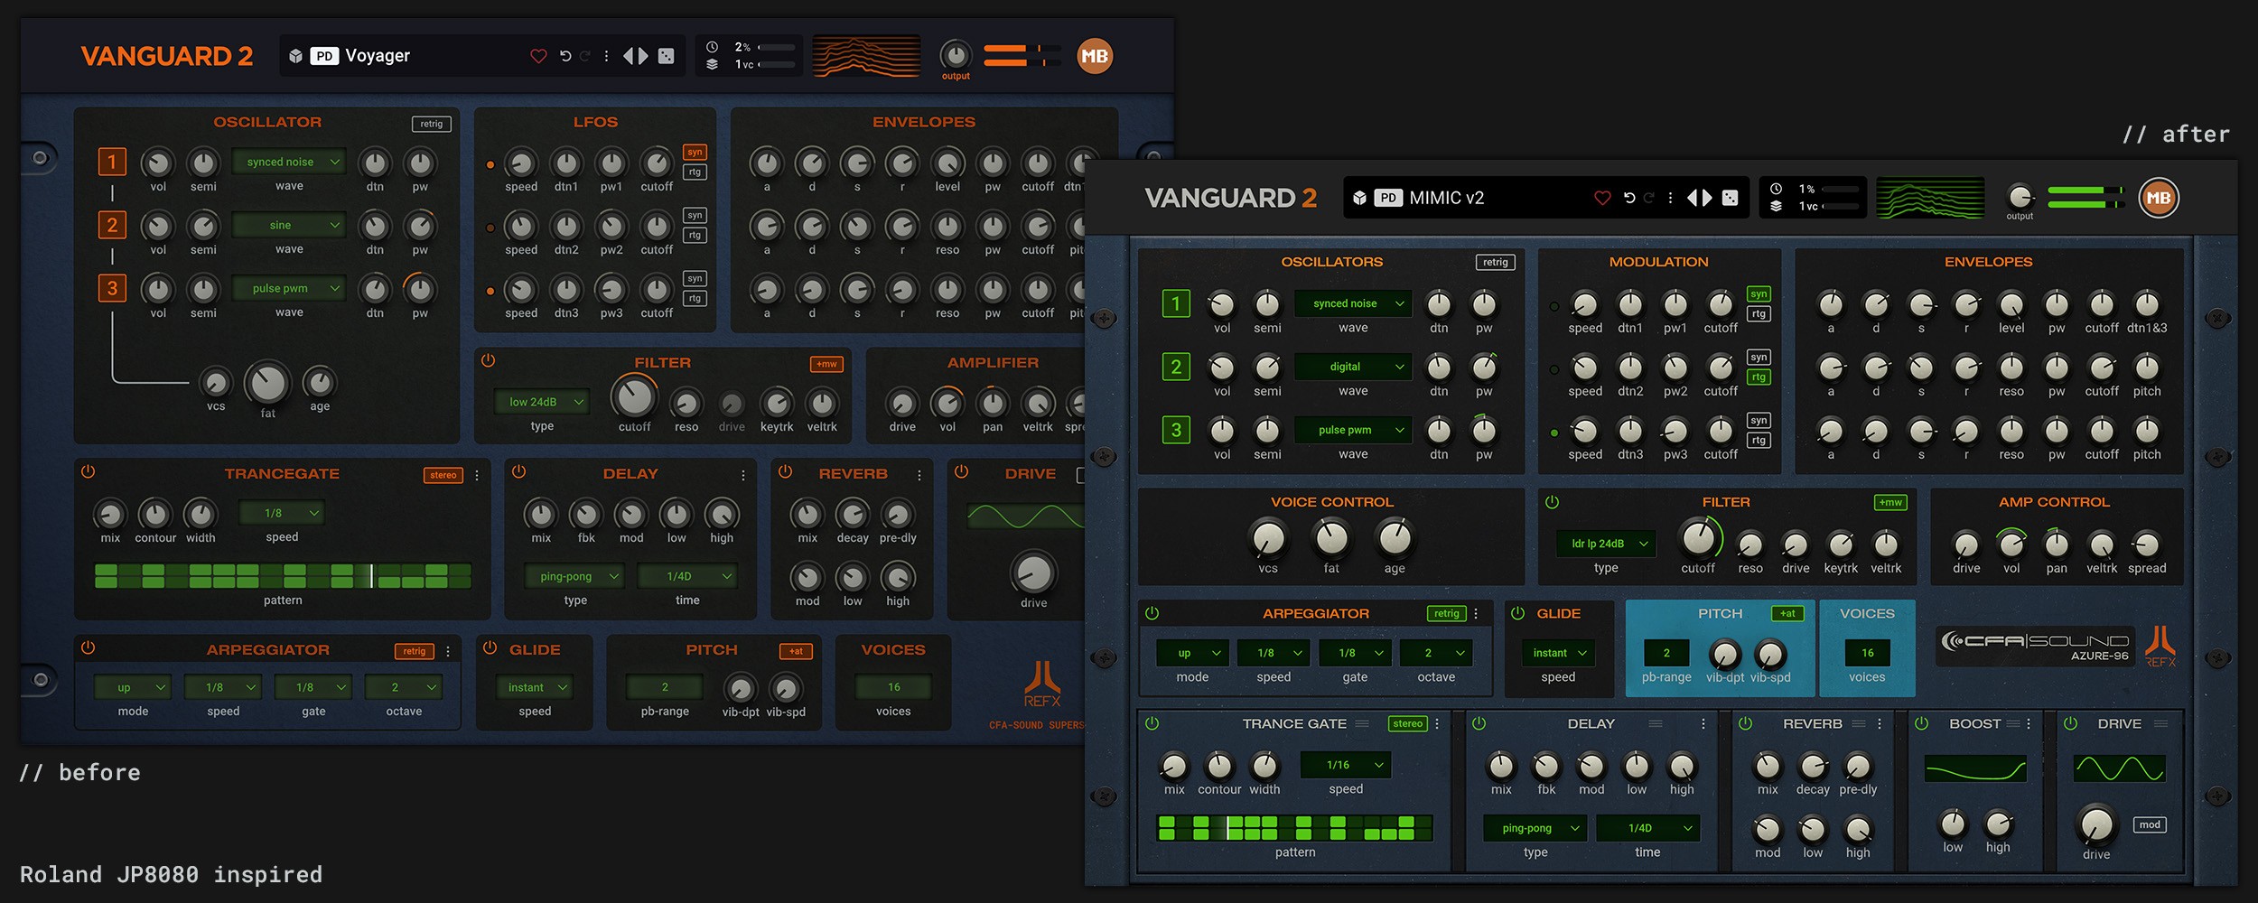
Task: Open the Reverb three-dot menu in before window
Action: 919,475
